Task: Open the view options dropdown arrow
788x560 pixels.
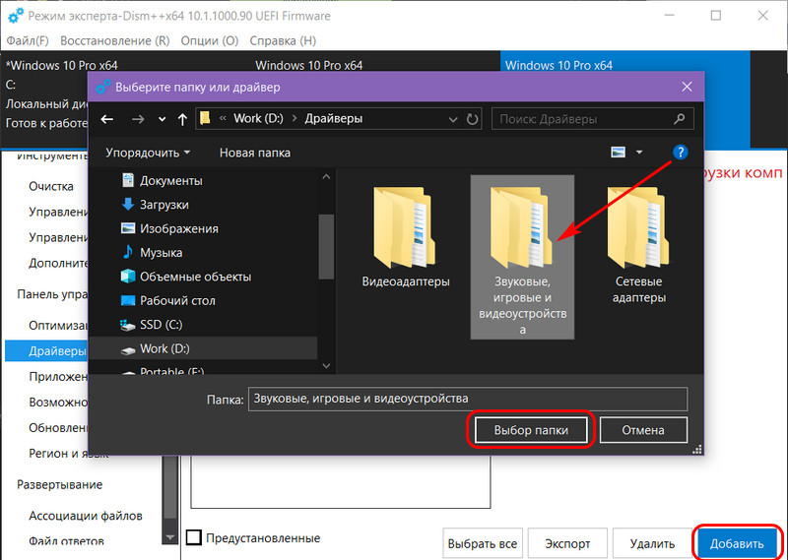Action: pos(639,153)
